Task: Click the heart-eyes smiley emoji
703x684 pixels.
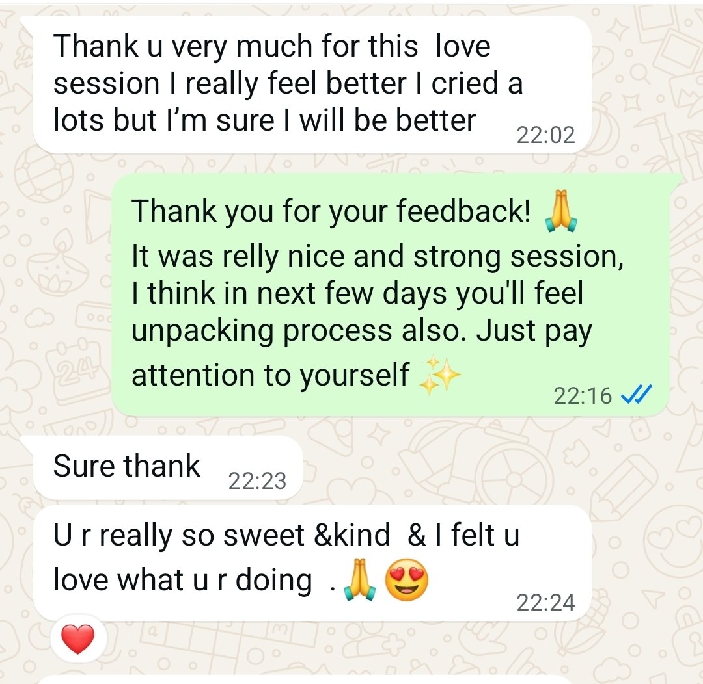Action: point(407,579)
